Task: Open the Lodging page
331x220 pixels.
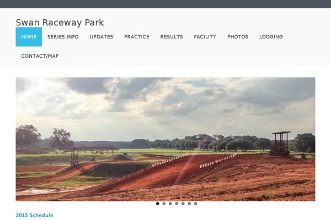Action: point(271,37)
